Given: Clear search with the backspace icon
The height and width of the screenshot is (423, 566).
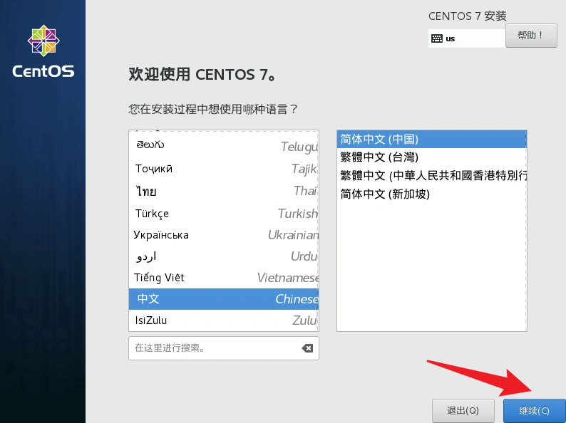Looking at the screenshot, I should coord(307,348).
